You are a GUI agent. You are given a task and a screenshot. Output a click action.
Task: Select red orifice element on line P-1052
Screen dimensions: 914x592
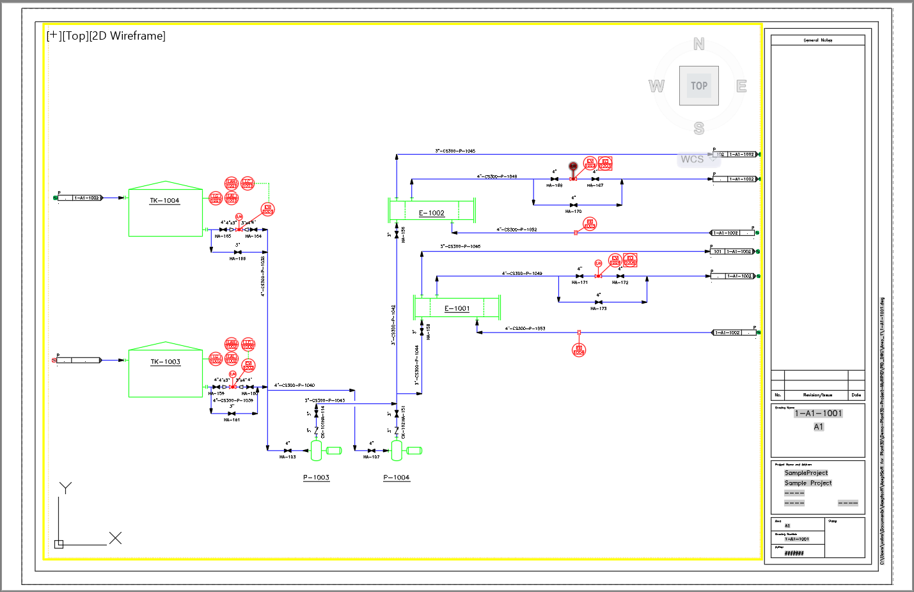click(x=576, y=233)
